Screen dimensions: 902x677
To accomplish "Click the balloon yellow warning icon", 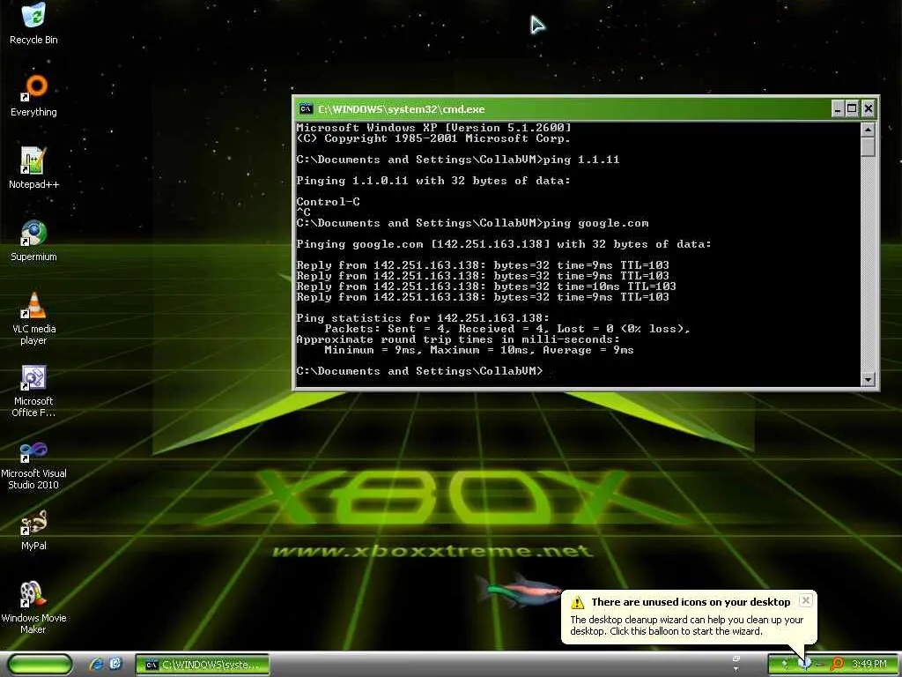I will pyautogui.click(x=577, y=602).
